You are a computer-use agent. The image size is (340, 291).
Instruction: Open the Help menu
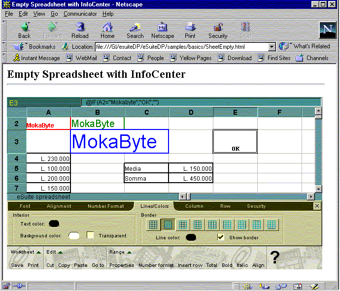click(x=108, y=14)
